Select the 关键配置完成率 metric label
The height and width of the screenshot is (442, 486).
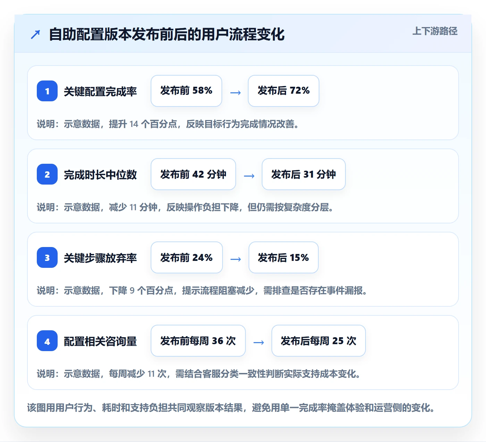100,91
